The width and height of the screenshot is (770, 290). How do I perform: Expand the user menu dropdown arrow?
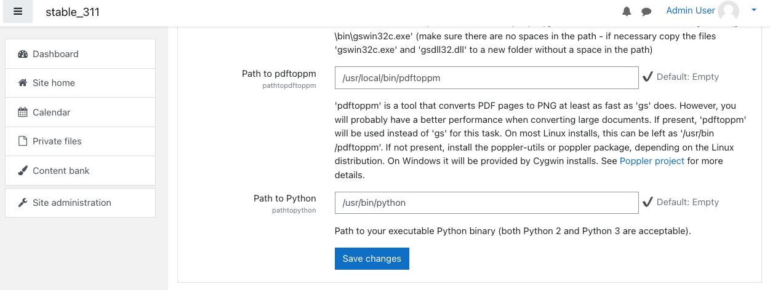tap(754, 10)
